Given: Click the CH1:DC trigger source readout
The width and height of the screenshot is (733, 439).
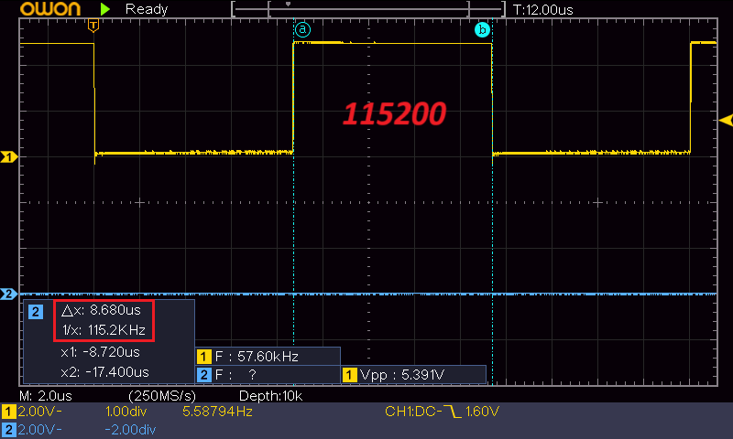Looking at the screenshot, I should click(413, 412).
